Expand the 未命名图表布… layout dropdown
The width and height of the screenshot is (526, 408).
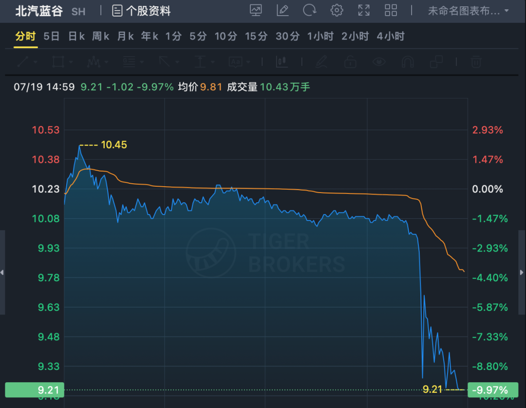[469, 11]
